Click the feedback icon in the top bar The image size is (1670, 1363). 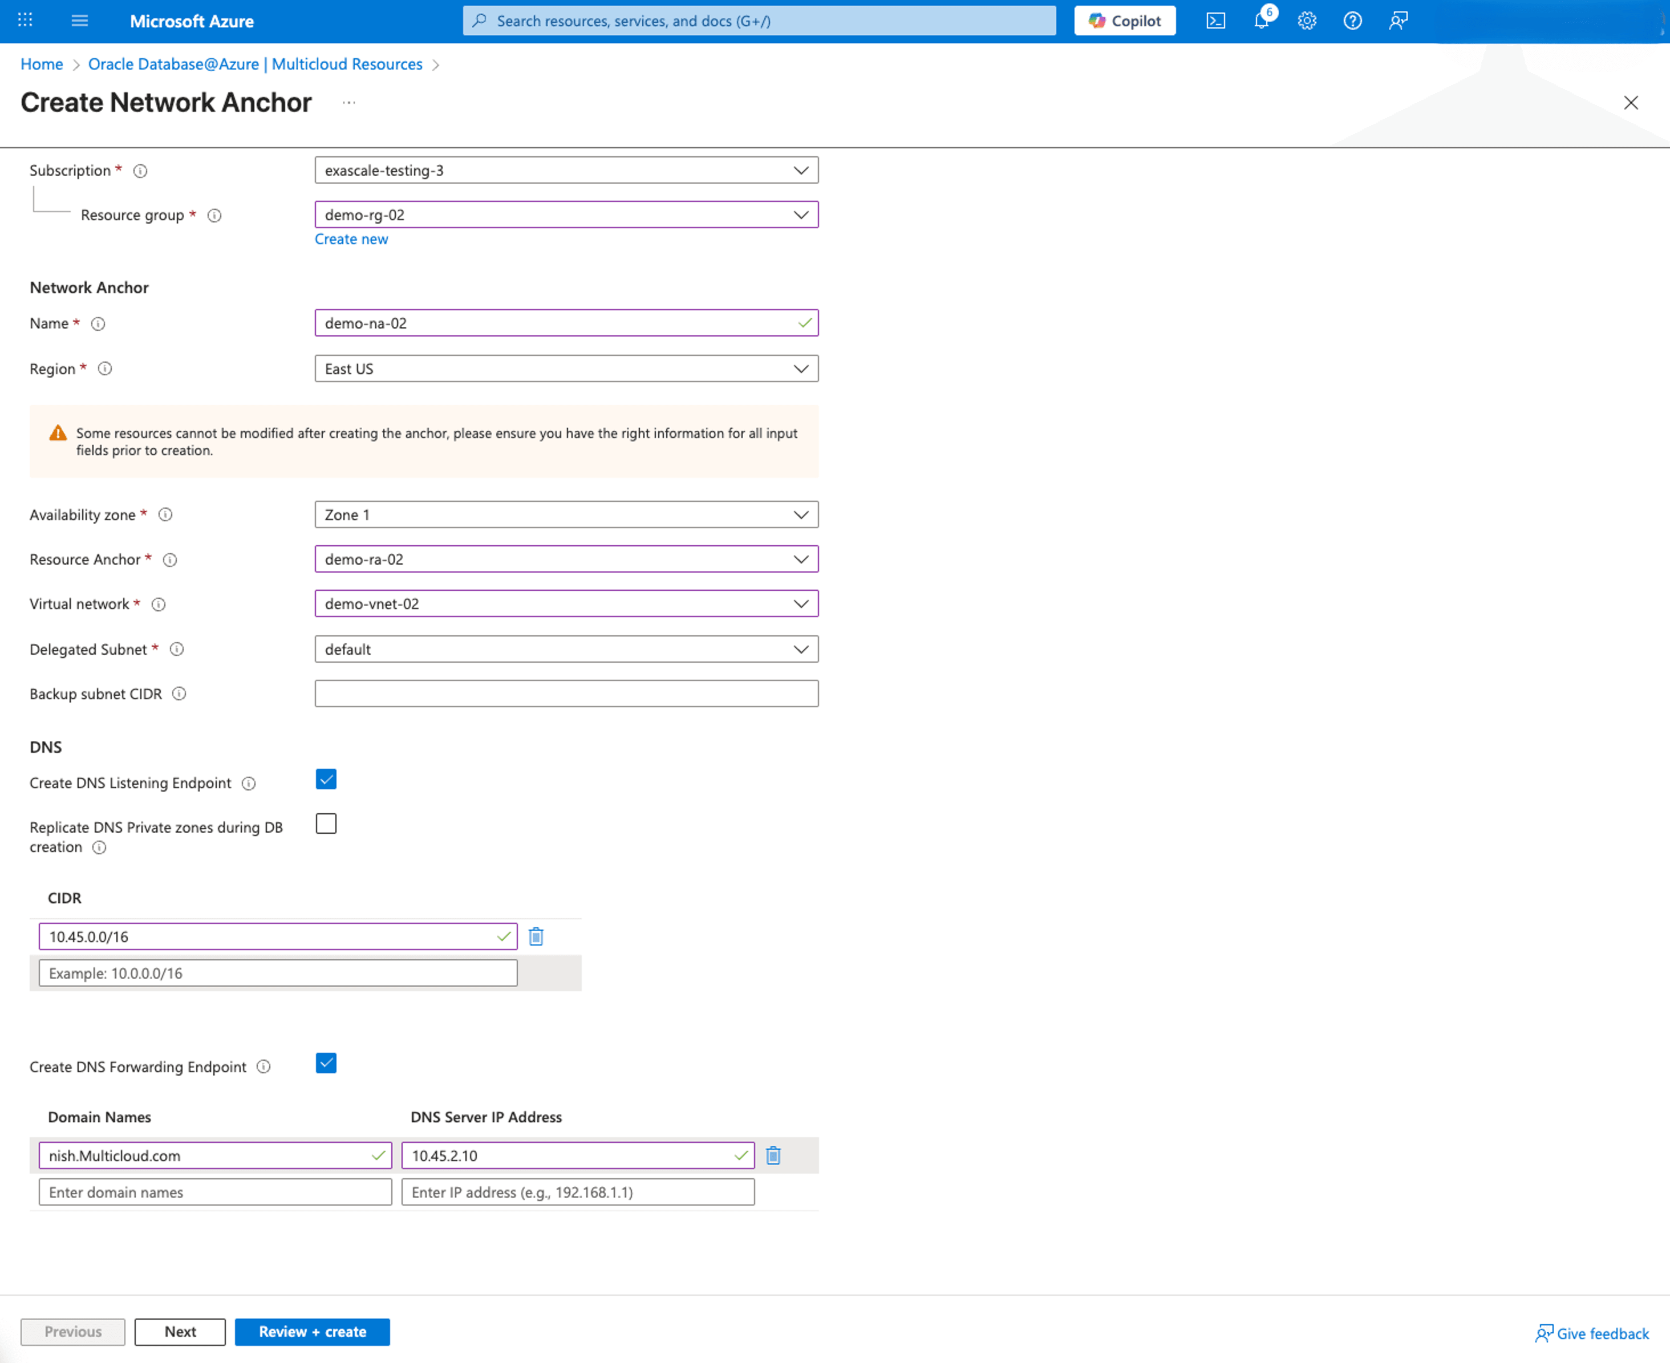1397,21
